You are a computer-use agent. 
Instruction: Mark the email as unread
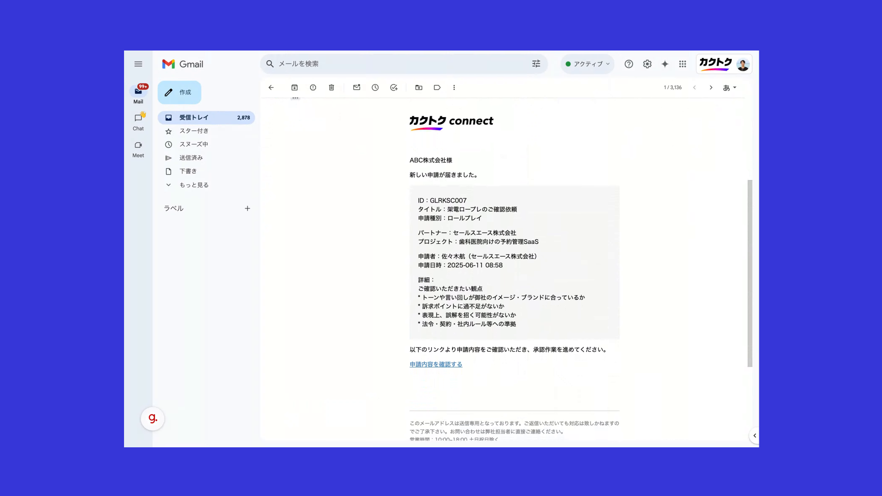[357, 87]
